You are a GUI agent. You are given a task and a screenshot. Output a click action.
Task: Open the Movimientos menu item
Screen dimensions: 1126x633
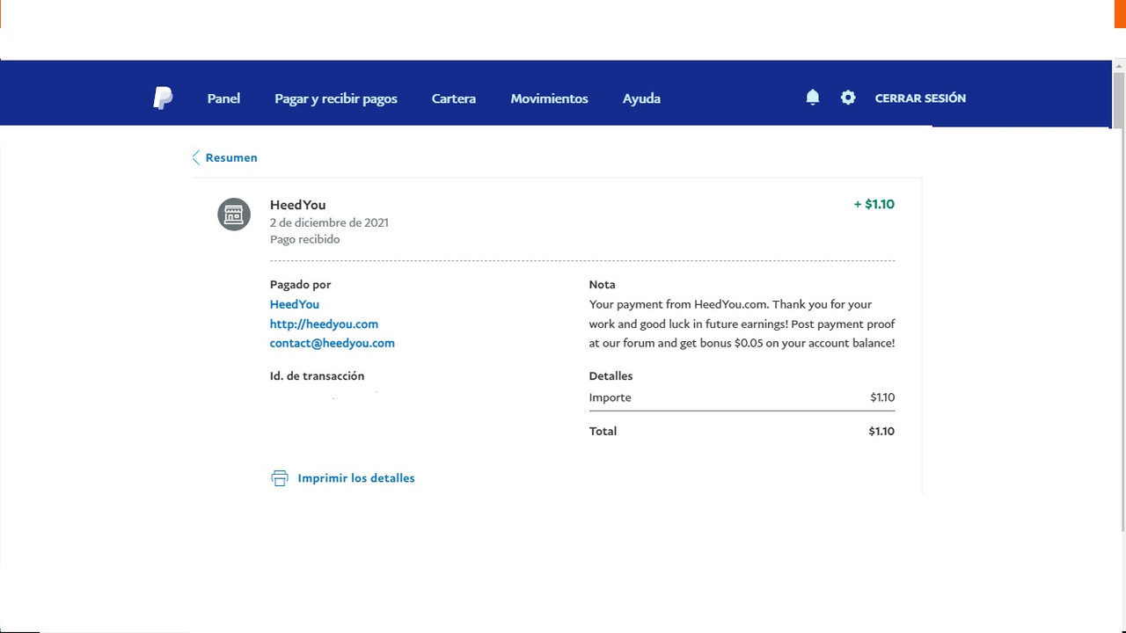(x=550, y=98)
